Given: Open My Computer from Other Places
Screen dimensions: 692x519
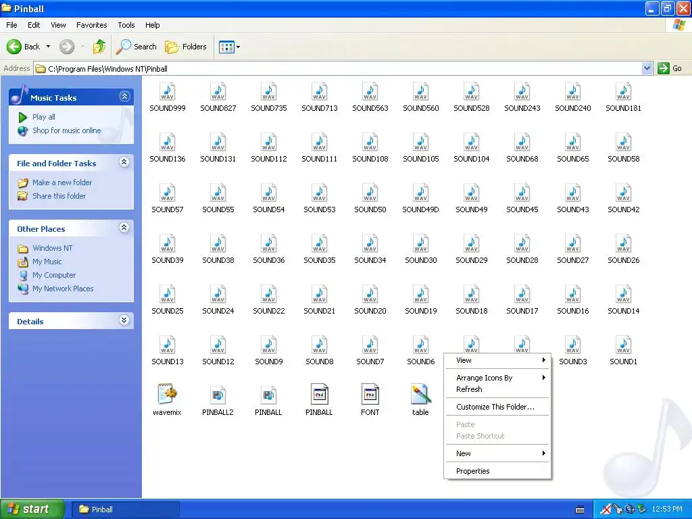Looking at the screenshot, I should pyautogui.click(x=54, y=276).
